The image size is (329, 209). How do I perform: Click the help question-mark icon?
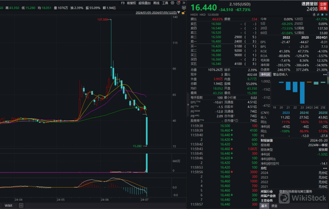pyautogui.click(x=179, y=3)
